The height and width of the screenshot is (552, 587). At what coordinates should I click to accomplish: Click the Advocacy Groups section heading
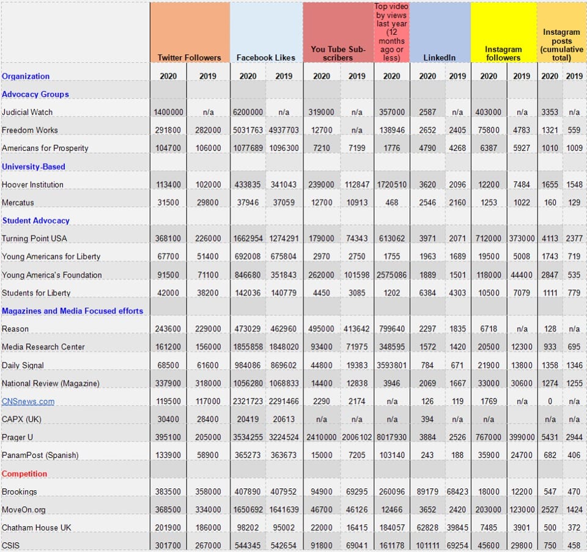35,94
